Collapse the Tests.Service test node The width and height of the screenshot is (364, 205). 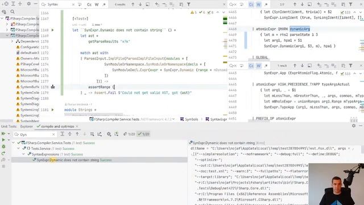(x=19, y=148)
